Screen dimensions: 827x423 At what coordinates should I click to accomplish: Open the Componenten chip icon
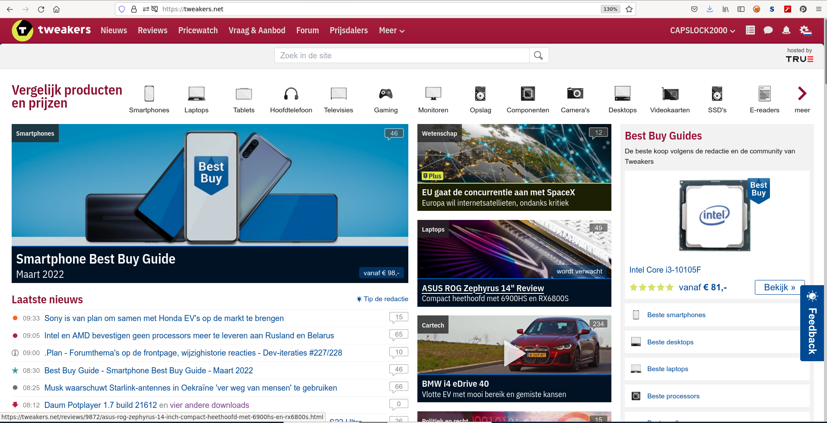pyautogui.click(x=528, y=93)
